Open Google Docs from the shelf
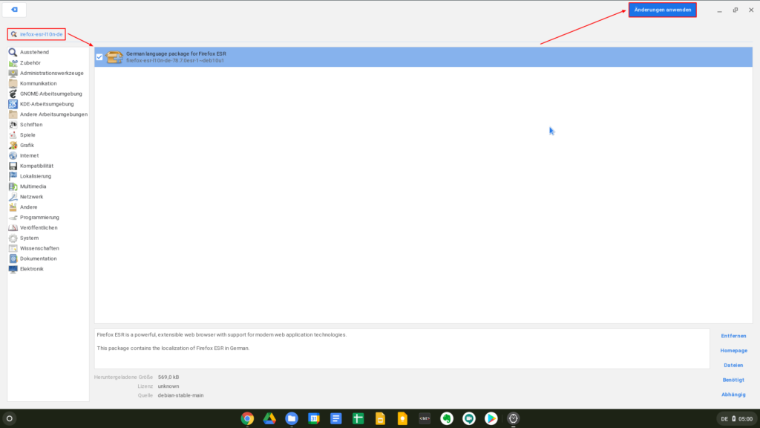Image resolution: width=760 pixels, height=428 pixels. [336, 418]
